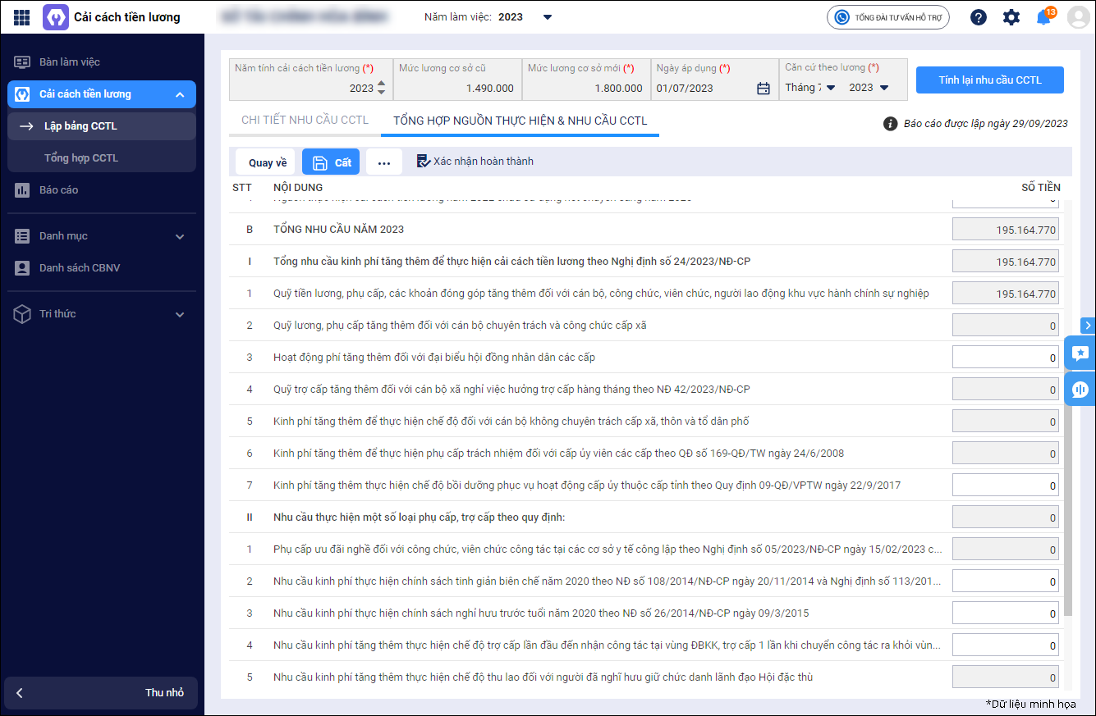The image size is (1096, 716).
Task: Click Tính lại nhu cầu CCTL button
Action: pos(990,80)
